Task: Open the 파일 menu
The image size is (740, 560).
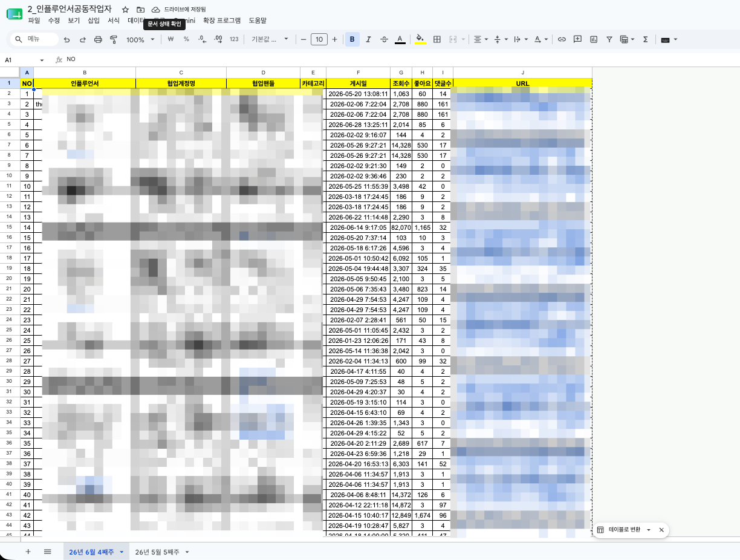Action: coord(34,20)
